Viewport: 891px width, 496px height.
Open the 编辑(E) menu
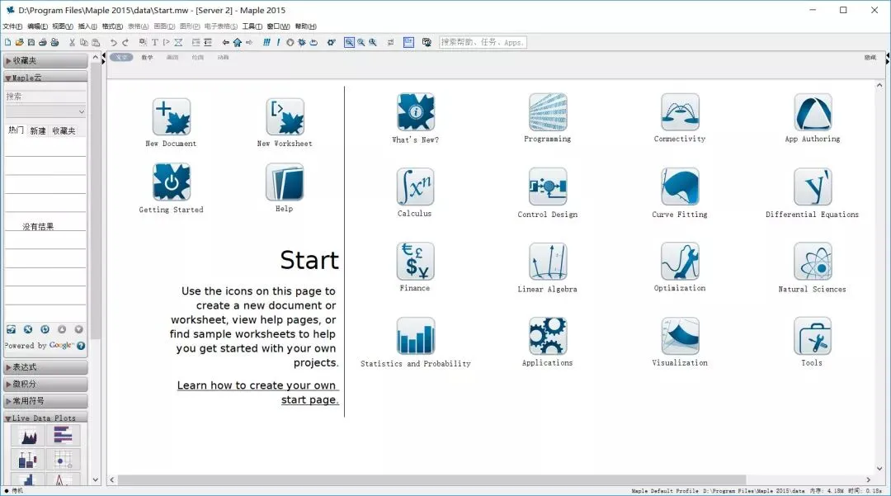pos(37,26)
